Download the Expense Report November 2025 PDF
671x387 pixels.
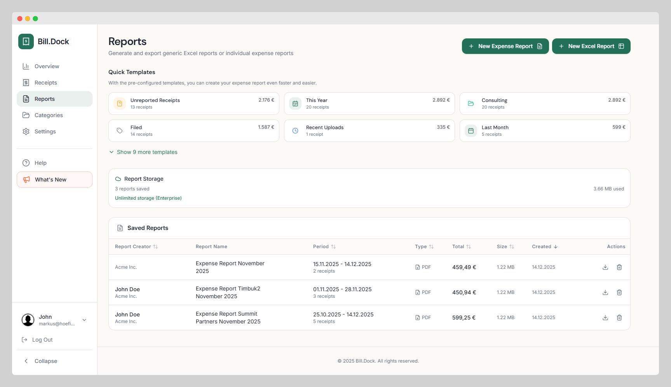point(605,267)
